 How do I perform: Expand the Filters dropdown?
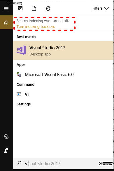pos(100,8)
